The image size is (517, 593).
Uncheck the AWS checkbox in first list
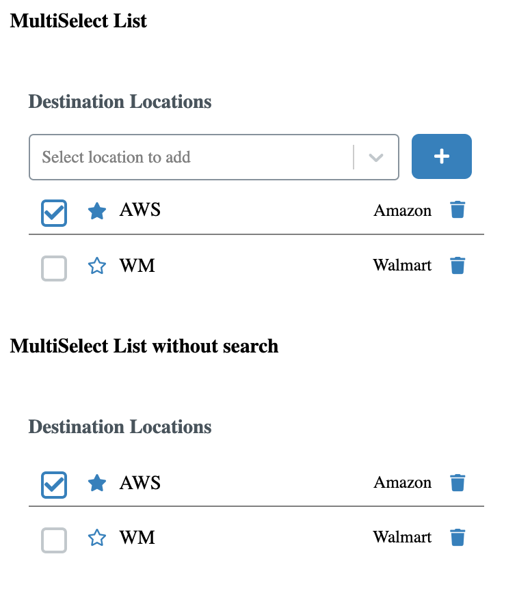53,212
